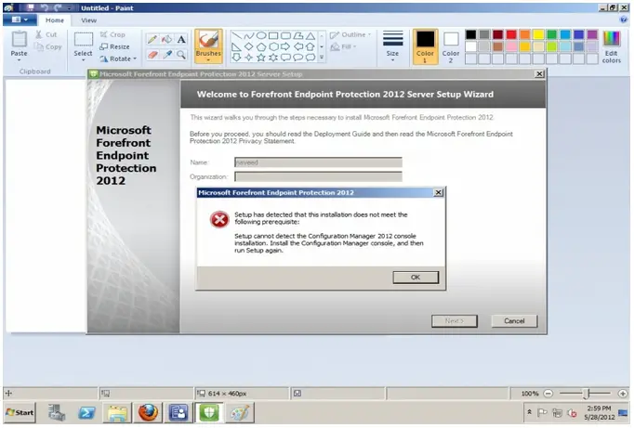
Task: Select Color 1 swatch button
Action: click(425, 46)
